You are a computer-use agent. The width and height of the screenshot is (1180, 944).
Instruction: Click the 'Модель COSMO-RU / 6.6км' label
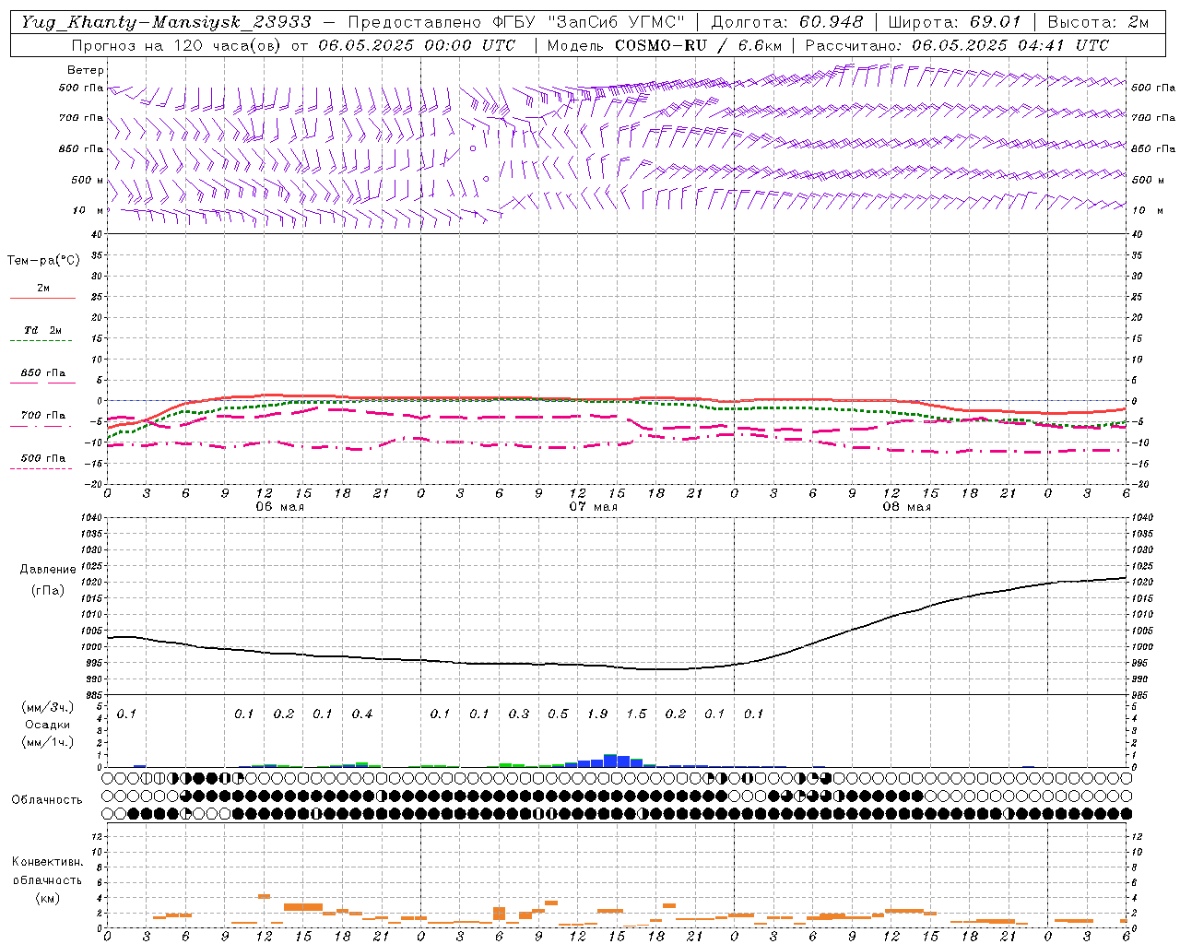[665, 45]
